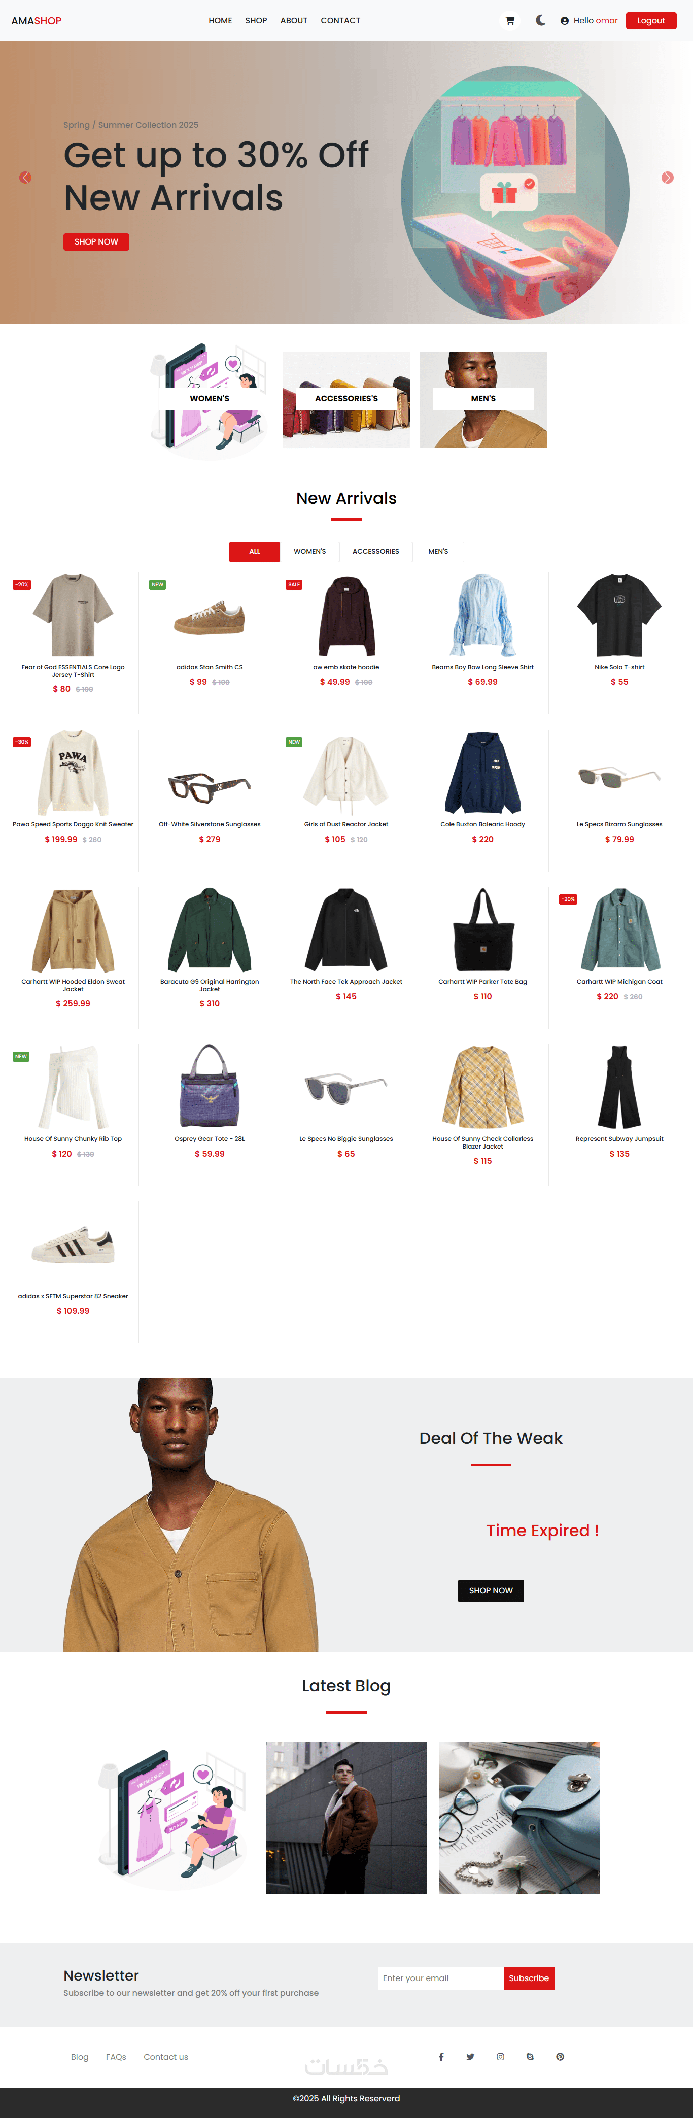Open the CONTACT menu item
The image size is (693, 2118).
click(x=340, y=21)
